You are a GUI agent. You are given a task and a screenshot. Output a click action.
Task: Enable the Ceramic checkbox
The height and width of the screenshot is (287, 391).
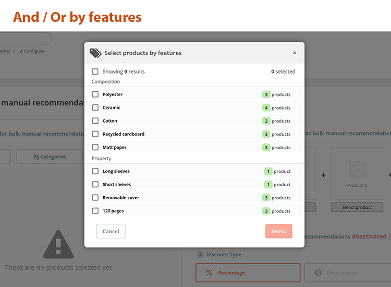pyautogui.click(x=95, y=107)
